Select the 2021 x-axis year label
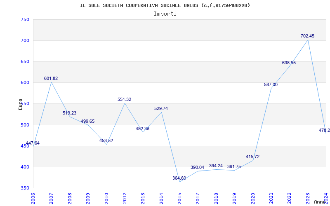 pyautogui.click(x=271, y=198)
